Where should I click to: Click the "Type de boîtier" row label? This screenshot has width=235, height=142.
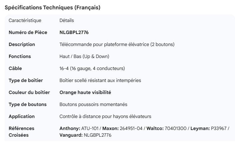(x=26, y=81)
